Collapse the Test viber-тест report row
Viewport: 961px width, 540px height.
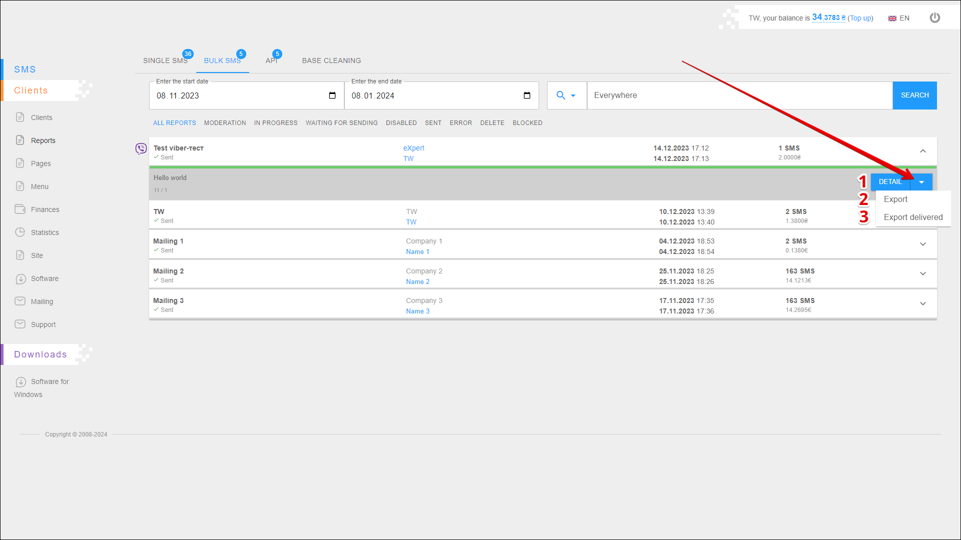(x=923, y=151)
